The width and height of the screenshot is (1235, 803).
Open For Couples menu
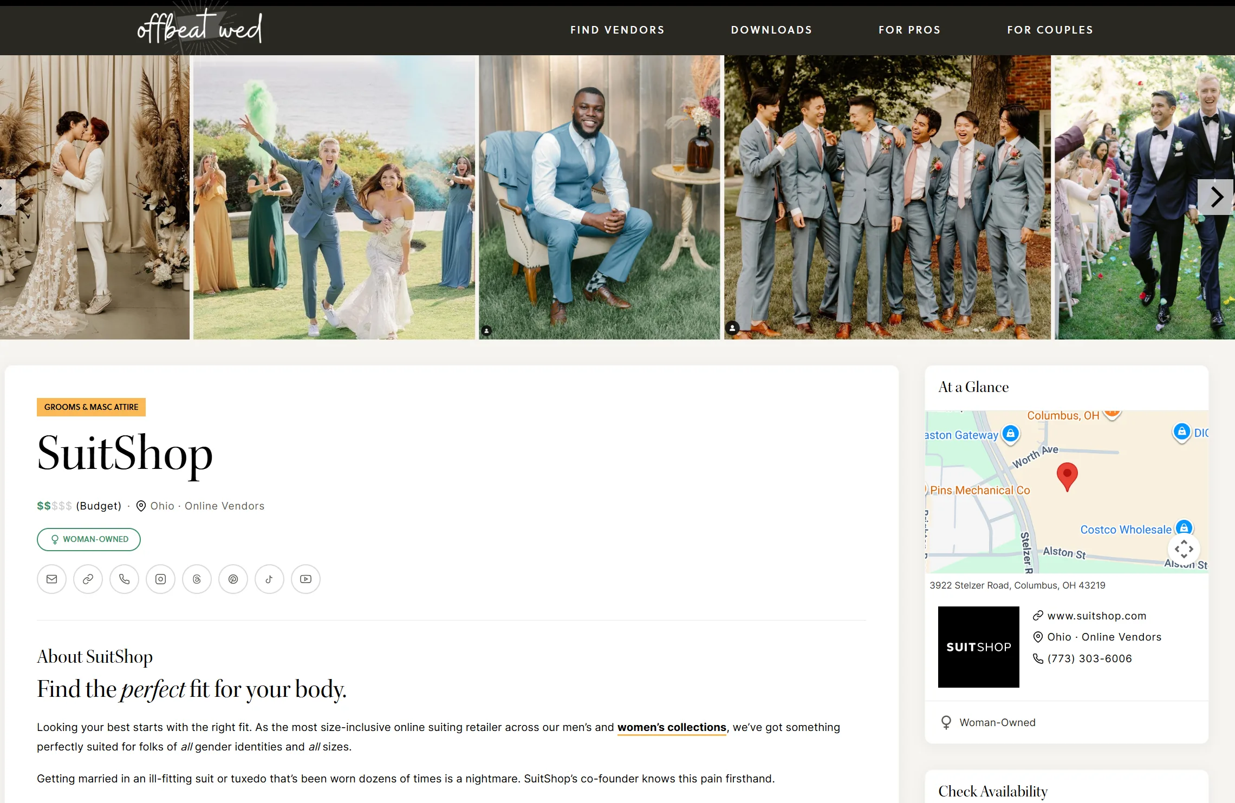pos(1050,30)
